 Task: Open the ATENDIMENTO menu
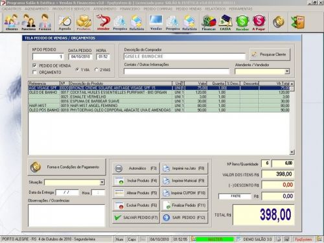[105, 9]
